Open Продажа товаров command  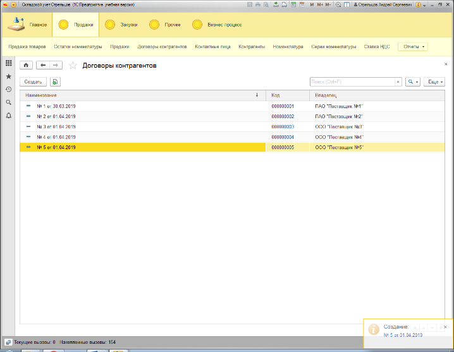click(x=27, y=47)
